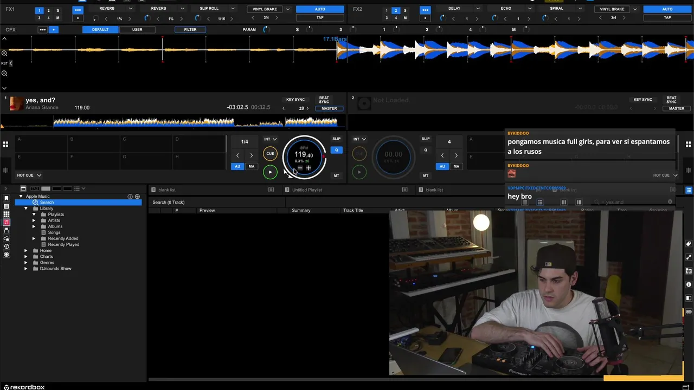
Task: Toggle MASTER button on deck 1
Action: pos(329,108)
